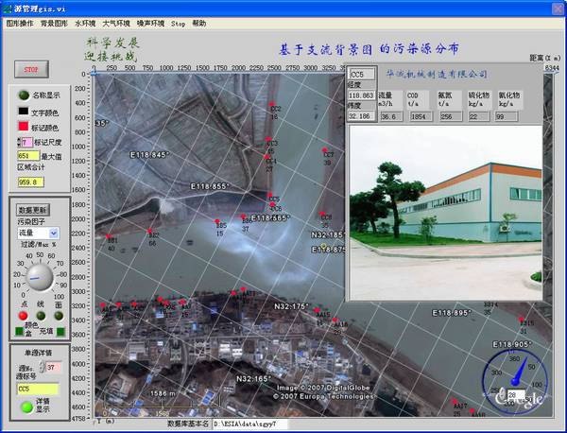Toggle the 线 round LED
This screenshot has width=567, height=433.
tap(41, 316)
